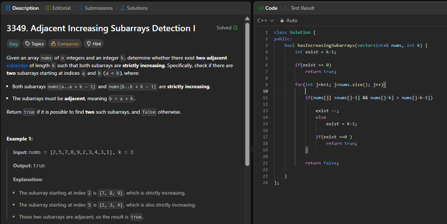The height and width of the screenshot is (224, 447).
Task: Open the Test Result tab
Action: click(299, 8)
